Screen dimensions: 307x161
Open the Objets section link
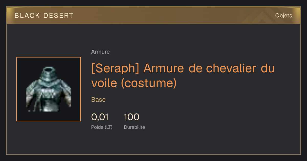click(x=283, y=16)
